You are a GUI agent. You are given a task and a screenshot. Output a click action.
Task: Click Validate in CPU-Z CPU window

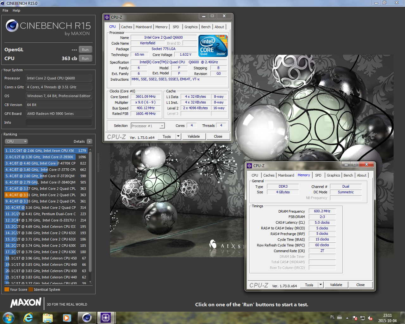[x=194, y=136]
